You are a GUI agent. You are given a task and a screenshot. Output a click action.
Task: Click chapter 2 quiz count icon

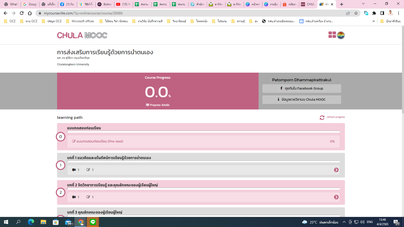pyautogui.click(x=88, y=197)
